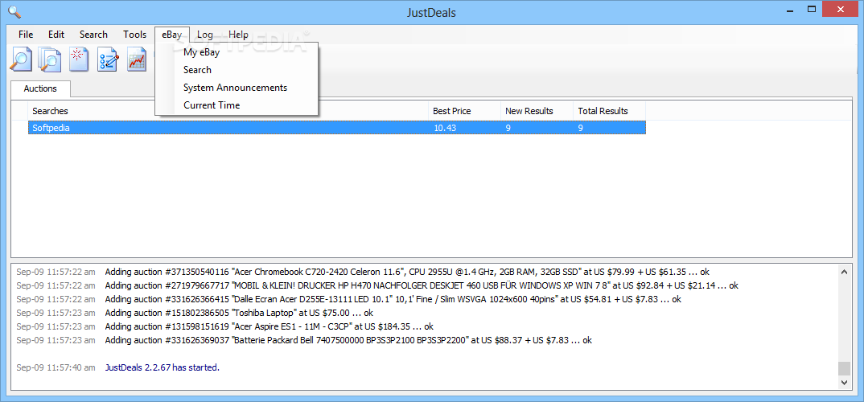Maximize the JustDeals window
Image resolution: width=864 pixels, height=402 pixels.
click(x=812, y=9)
